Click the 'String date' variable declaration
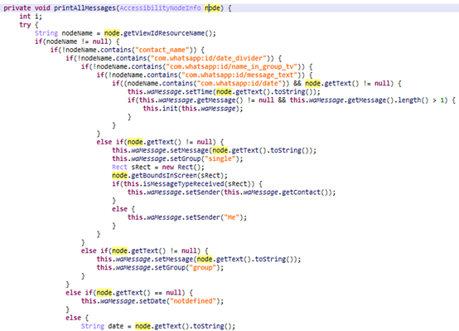Viewport: 459px width, 331px height. pyautogui.click(x=102, y=326)
